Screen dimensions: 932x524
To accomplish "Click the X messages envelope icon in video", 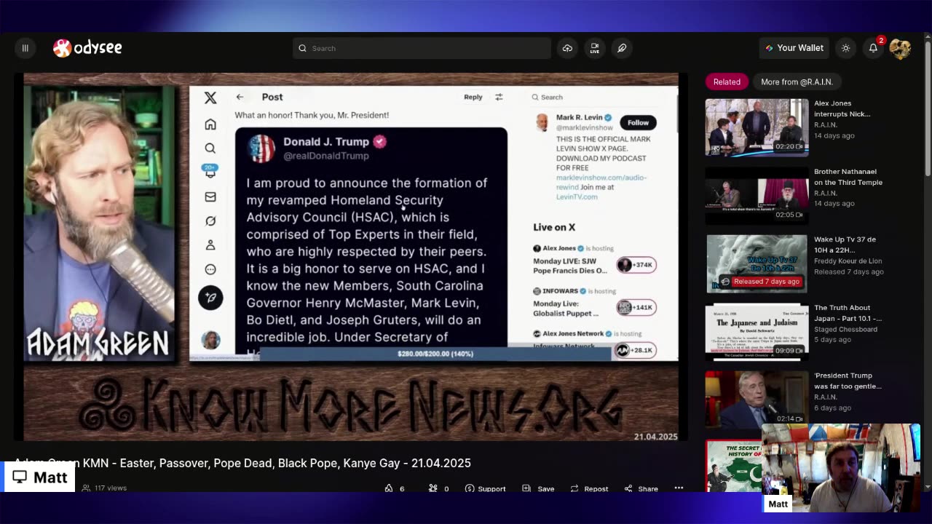I will click(210, 196).
